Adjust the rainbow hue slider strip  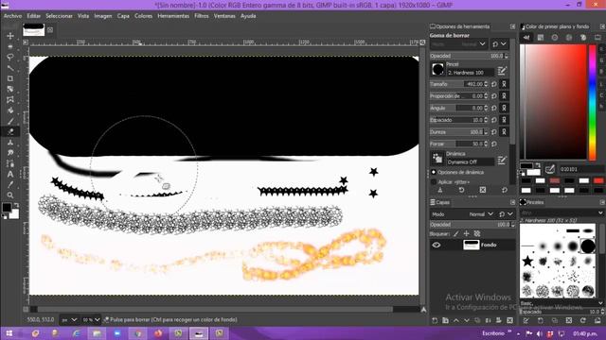(592, 102)
